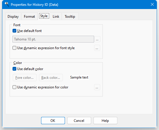This screenshot has width=159, height=130.
Task: Confirm changes with OK button
Action: [53, 121]
